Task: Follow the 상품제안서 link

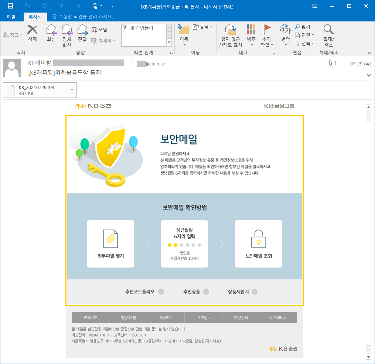Action: 242,292
